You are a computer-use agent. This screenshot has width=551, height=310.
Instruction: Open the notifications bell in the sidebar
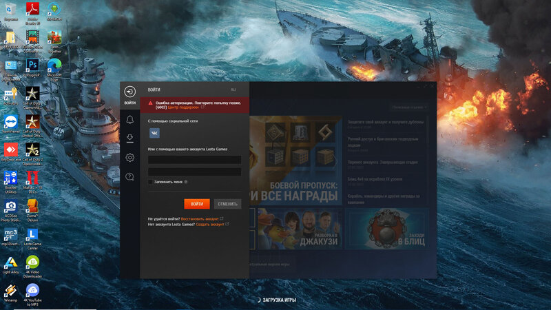pyautogui.click(x=129, y=119)
